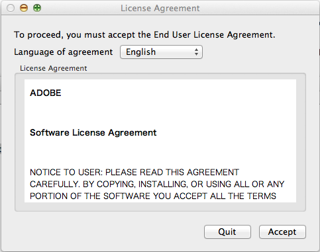Screen dimensions: 320x252
Task: Click the License Agreement group box label
Action: click(x=54, y=68)
